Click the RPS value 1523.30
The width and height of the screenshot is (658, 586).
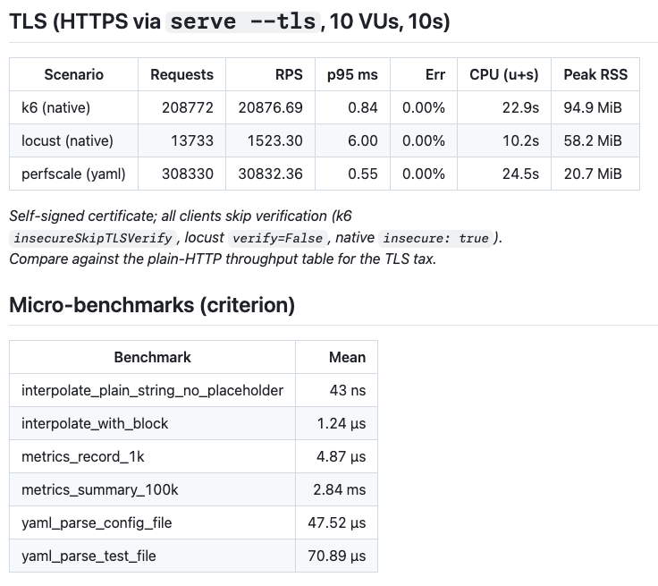click(x=274, y=140)
